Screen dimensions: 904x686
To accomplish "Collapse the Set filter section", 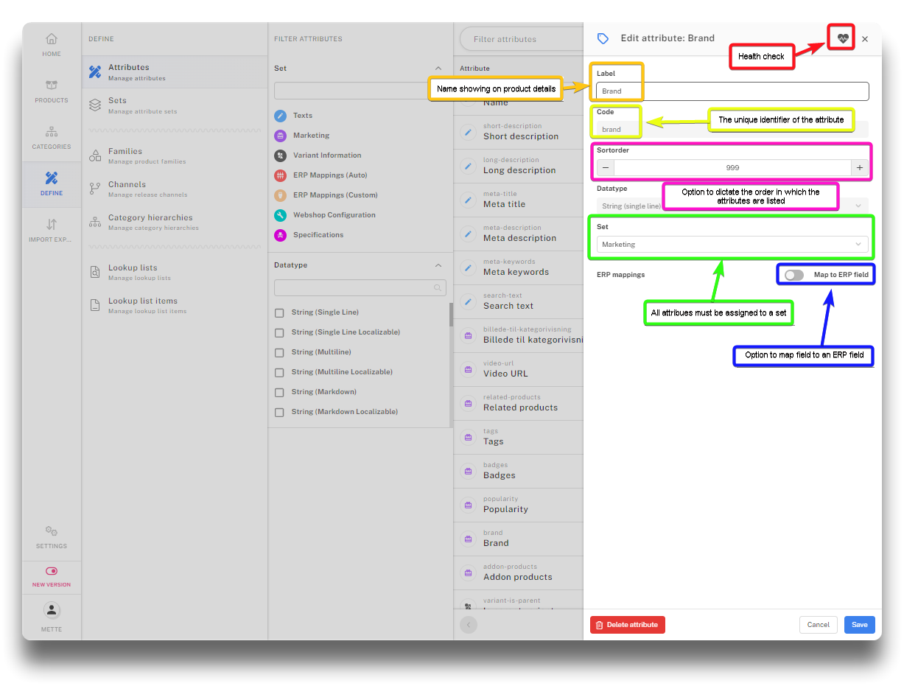I will tap(438, 68).
